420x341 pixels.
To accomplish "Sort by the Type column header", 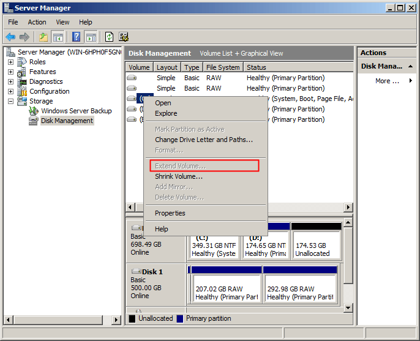I will (x=192, y=67).
